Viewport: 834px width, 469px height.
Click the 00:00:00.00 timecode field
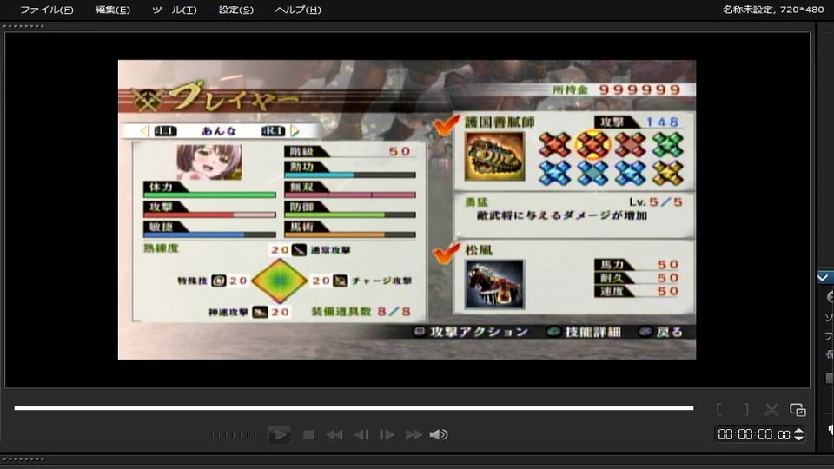[754, 434]
